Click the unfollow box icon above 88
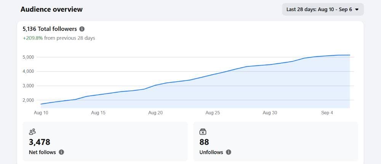Image resolution: width=381 pixels, height=164 pixels. pos(203,132)
